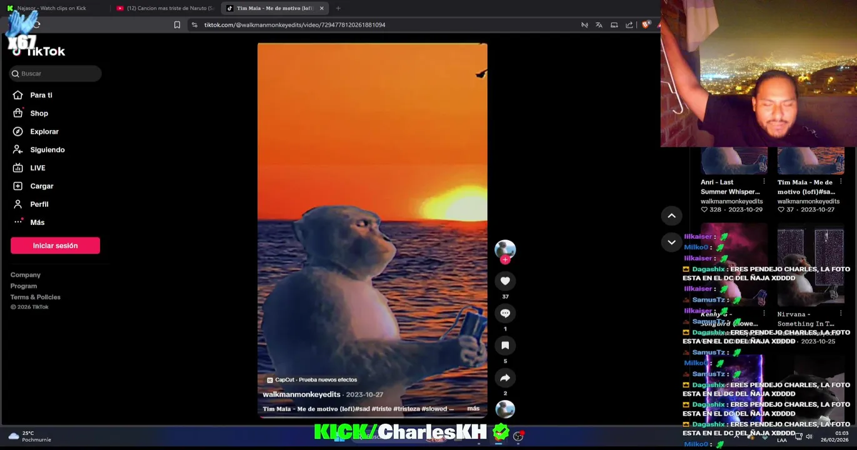
Task: Click the #sad hashtag in the caption
Action: 363,409
